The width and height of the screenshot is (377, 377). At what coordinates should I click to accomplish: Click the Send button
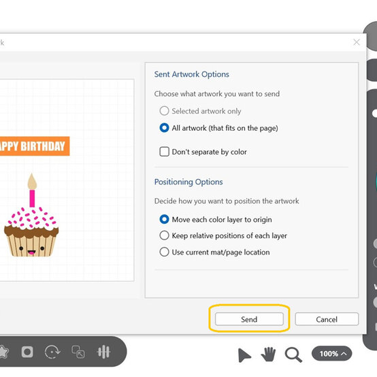pos(249,319)
